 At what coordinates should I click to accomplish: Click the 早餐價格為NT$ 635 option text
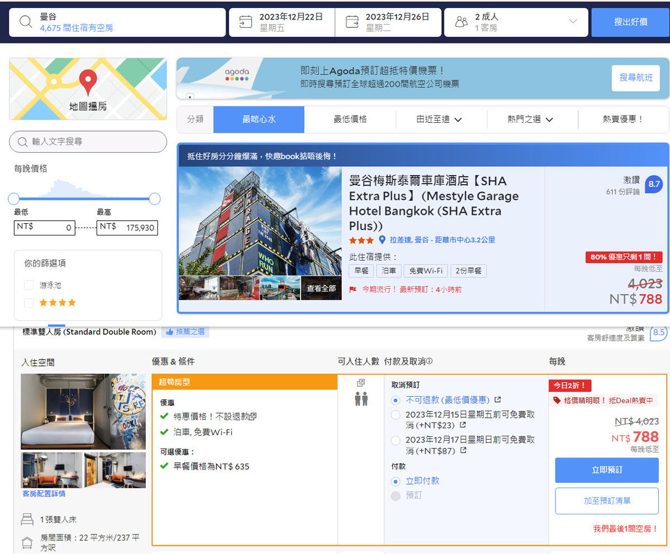211,466
